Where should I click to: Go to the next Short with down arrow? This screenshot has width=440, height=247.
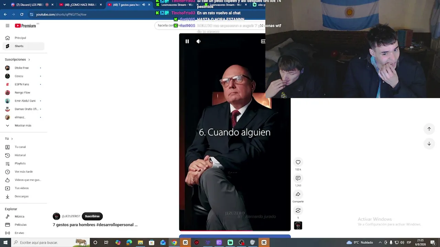(x=429, y=144)
